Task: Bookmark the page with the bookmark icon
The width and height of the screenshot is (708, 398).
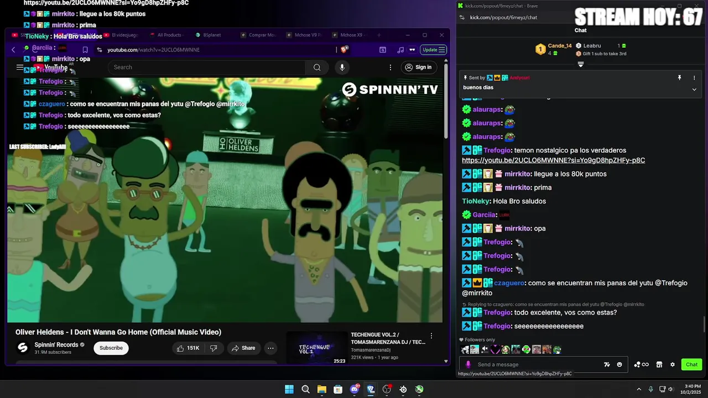Action: (x=85, y=50)
